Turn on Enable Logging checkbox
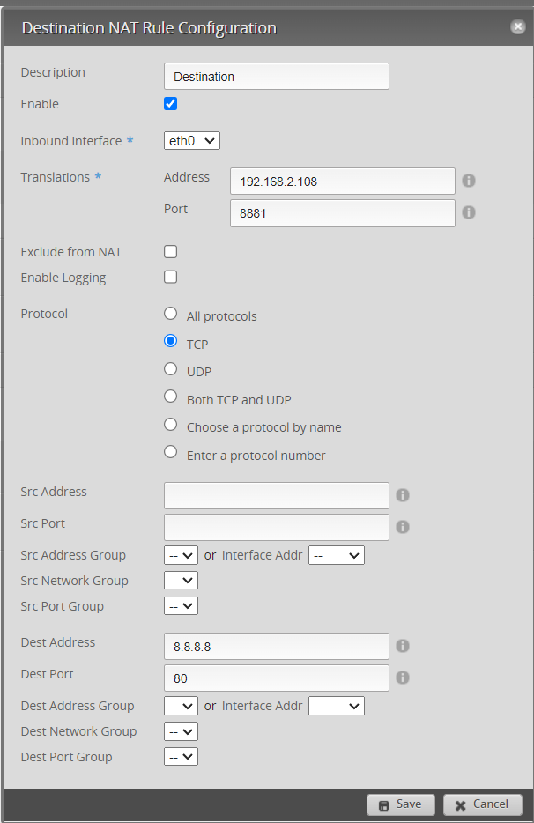This screenshot has width=534, height=823. [x=171, y=277]
